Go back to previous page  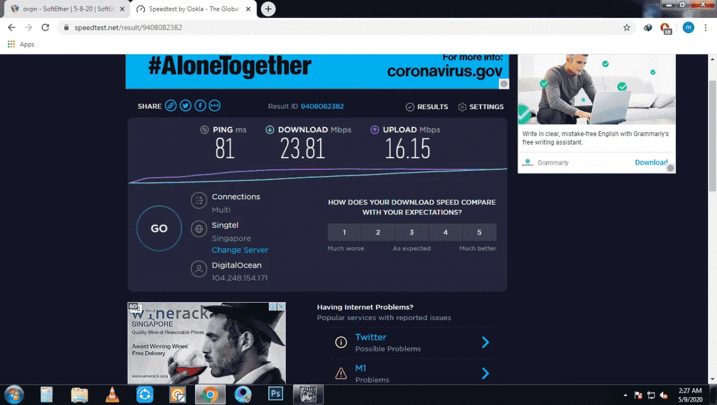click(x=11, y=28)
